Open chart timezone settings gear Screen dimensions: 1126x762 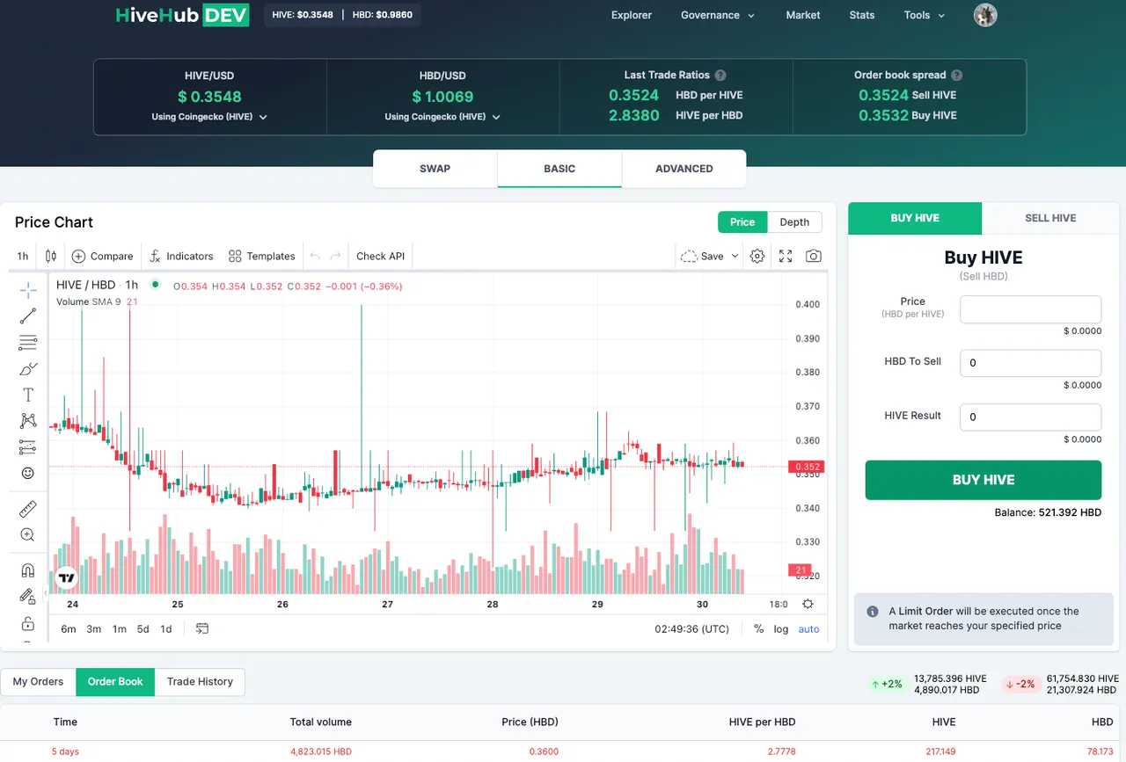click(808, 604)
